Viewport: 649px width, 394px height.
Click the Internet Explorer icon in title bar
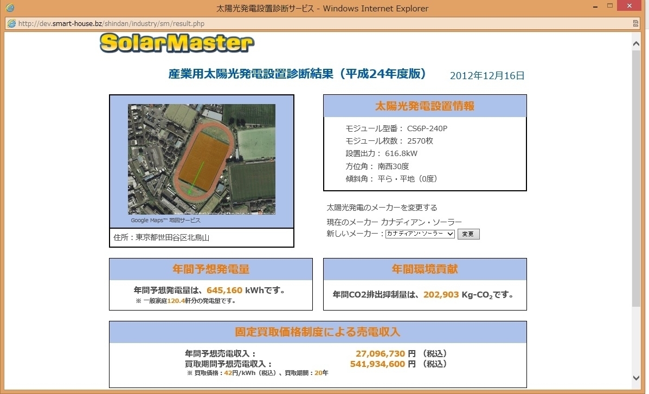[x=10, y=8]
